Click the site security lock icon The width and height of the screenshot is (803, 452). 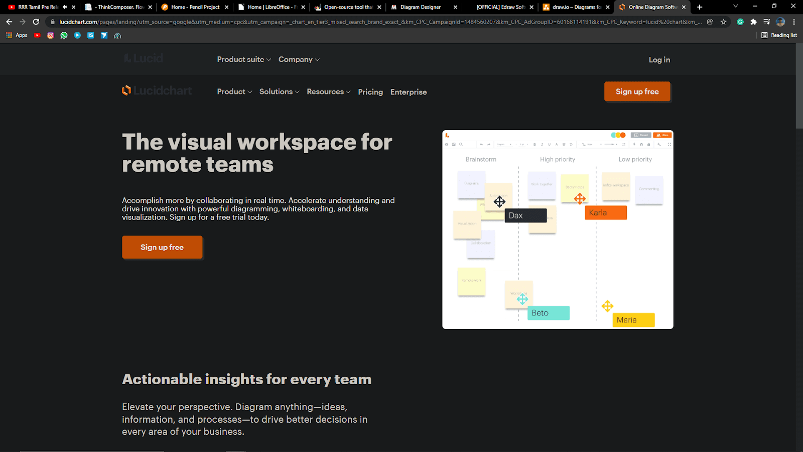(53, 22)
